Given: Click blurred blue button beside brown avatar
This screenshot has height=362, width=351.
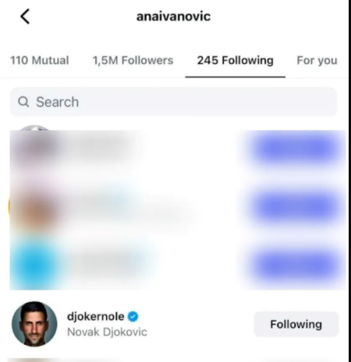Looking at the screenshot, I should 295,206.
